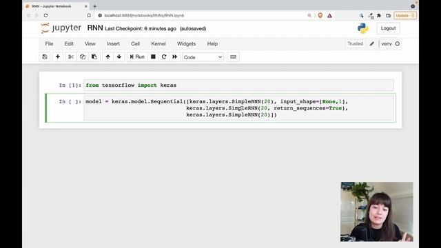The height and width of the screenshot is (248, 441).
Task: Click the webcam video overlay thumbnail
Action: 377,211
